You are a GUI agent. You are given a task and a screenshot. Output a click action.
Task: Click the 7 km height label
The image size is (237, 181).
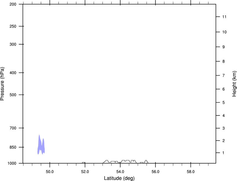[224, 75]
